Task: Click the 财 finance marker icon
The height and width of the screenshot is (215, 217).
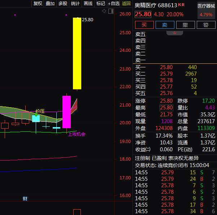Action: [25, 199]
